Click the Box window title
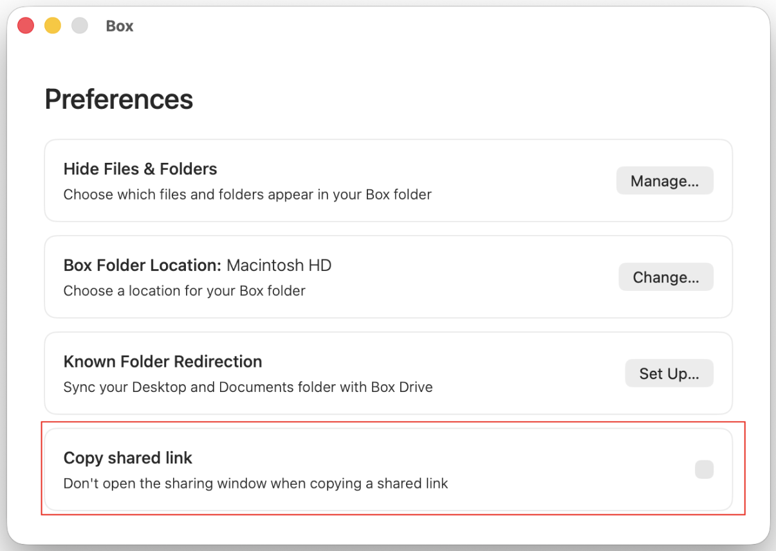776x551 pixels. pos(120,26)
